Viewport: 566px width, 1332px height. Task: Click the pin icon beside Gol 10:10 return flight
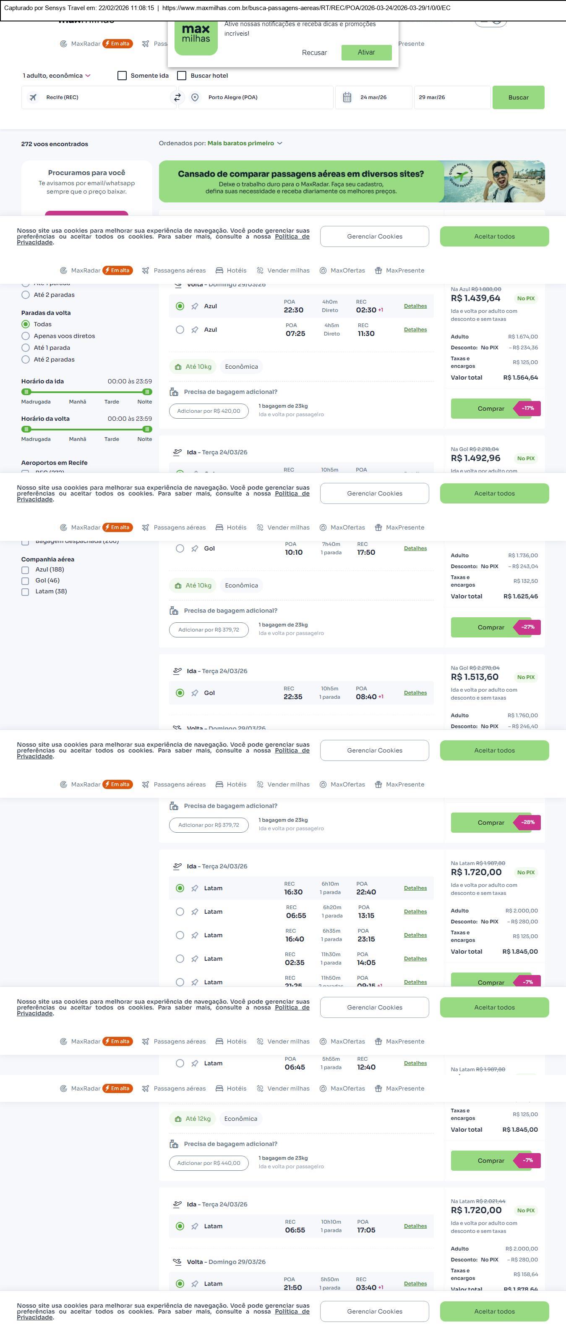click(x=195, y=548)
